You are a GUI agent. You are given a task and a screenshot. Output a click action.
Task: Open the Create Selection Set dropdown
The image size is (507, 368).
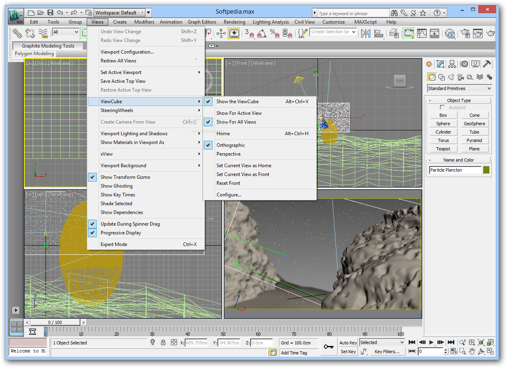333,32
